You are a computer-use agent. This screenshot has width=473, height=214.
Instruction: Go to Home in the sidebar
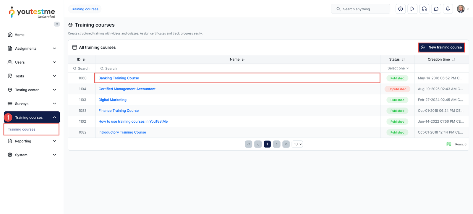tap(20, 35)
